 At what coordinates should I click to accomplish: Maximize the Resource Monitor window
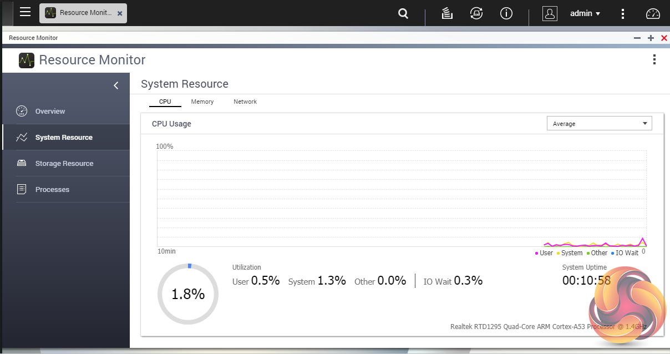651,38
